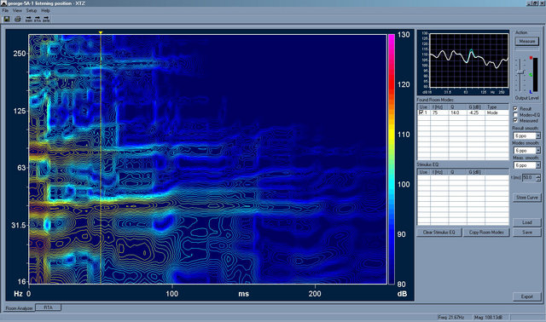Image resolution: width=546 pixels, height=322 pixels.
Task: Select the first arrow toolbar icon
Action: click(x=28, y=19)
